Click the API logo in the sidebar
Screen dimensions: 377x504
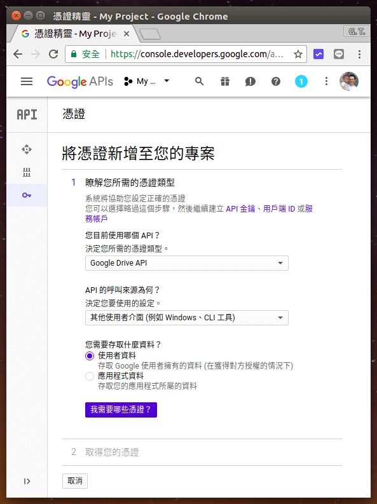coord(27,114)
